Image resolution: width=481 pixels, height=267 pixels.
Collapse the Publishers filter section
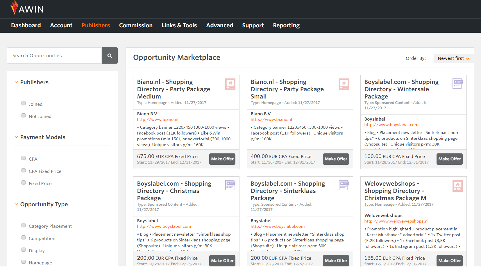click(x=17, y=82)
